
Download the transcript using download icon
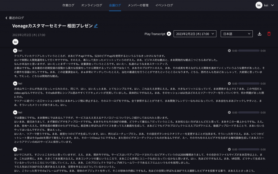[260, 34]
